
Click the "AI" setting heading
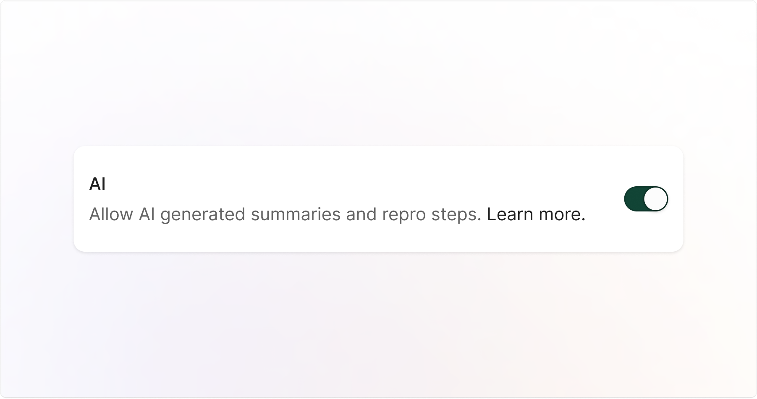[97, 184]
